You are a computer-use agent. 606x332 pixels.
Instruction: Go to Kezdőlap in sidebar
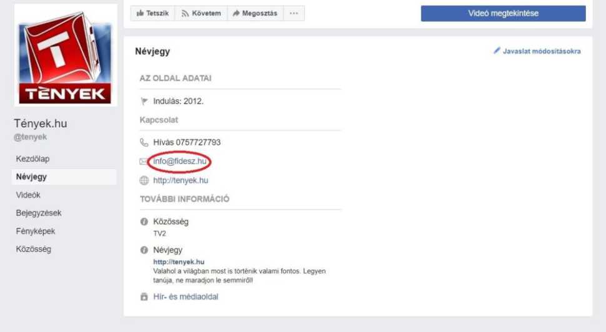(32, 159)
